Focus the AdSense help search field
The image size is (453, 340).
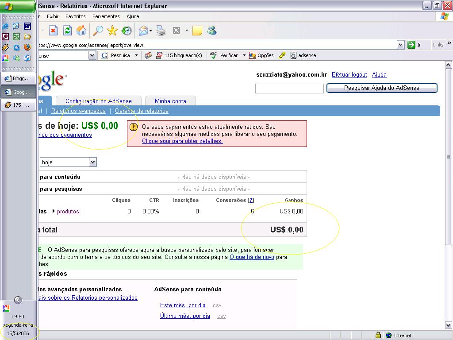[289, 89]
